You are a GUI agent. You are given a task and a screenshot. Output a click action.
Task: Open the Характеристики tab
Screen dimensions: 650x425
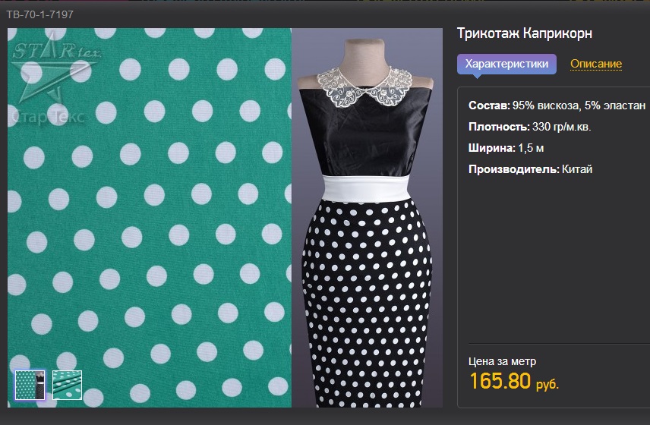[506, 64]
